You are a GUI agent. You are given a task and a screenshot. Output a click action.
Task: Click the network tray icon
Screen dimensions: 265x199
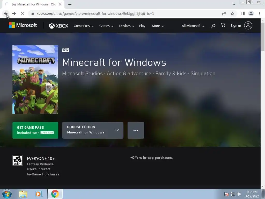(233, 194)
